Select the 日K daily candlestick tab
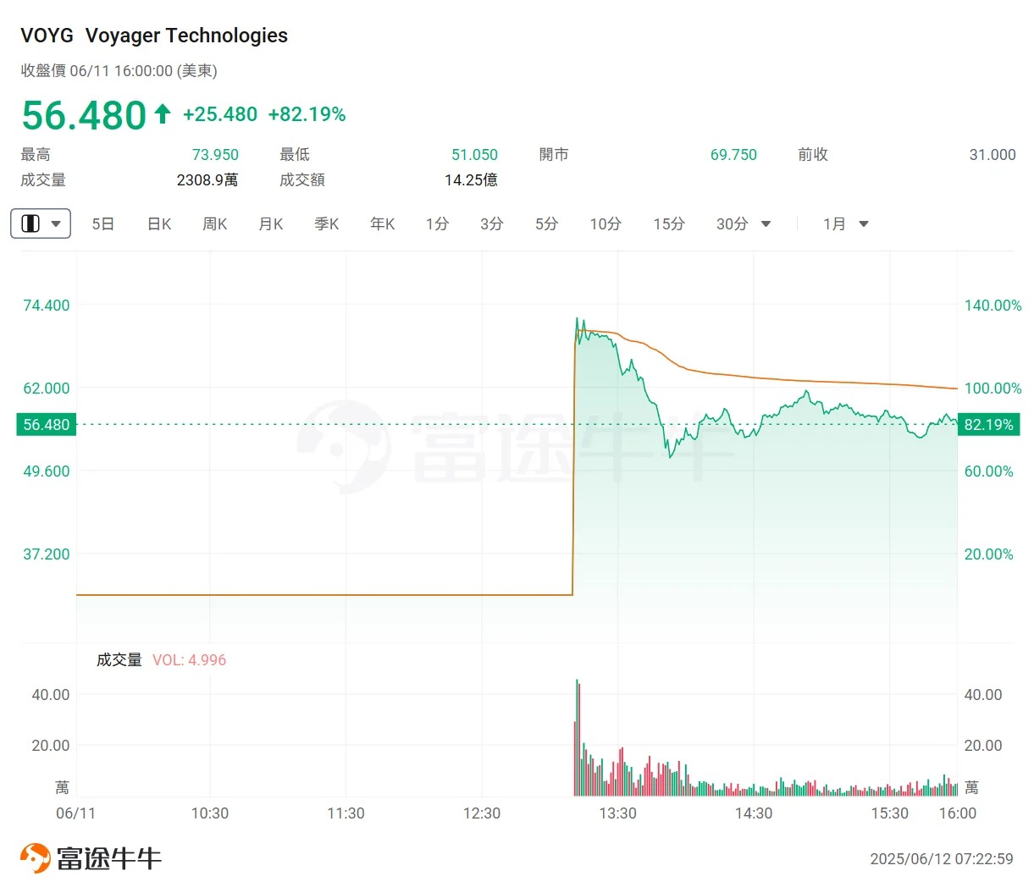 (x=159, y=224)
